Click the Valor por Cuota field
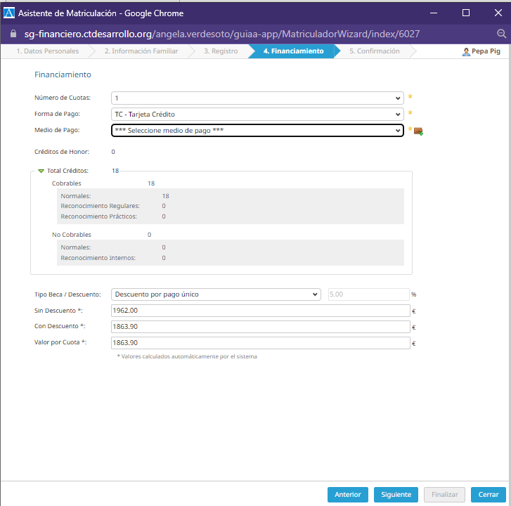Screen dimensions: 511x506 click(x=260, y=343)
